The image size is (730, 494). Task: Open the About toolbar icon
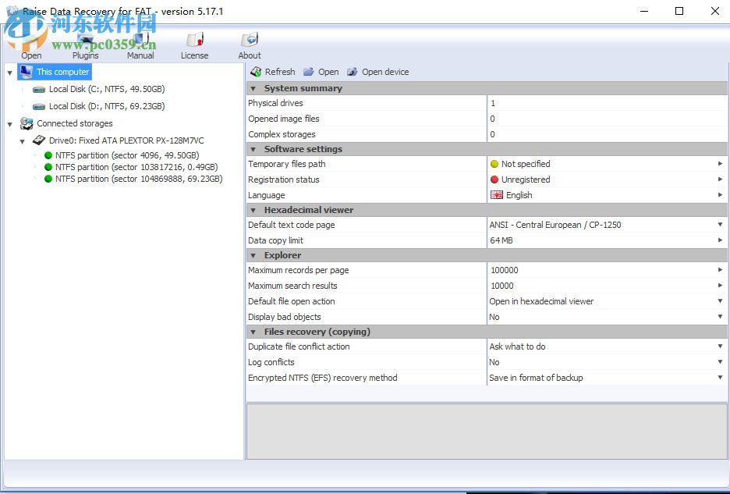(250, 41)
